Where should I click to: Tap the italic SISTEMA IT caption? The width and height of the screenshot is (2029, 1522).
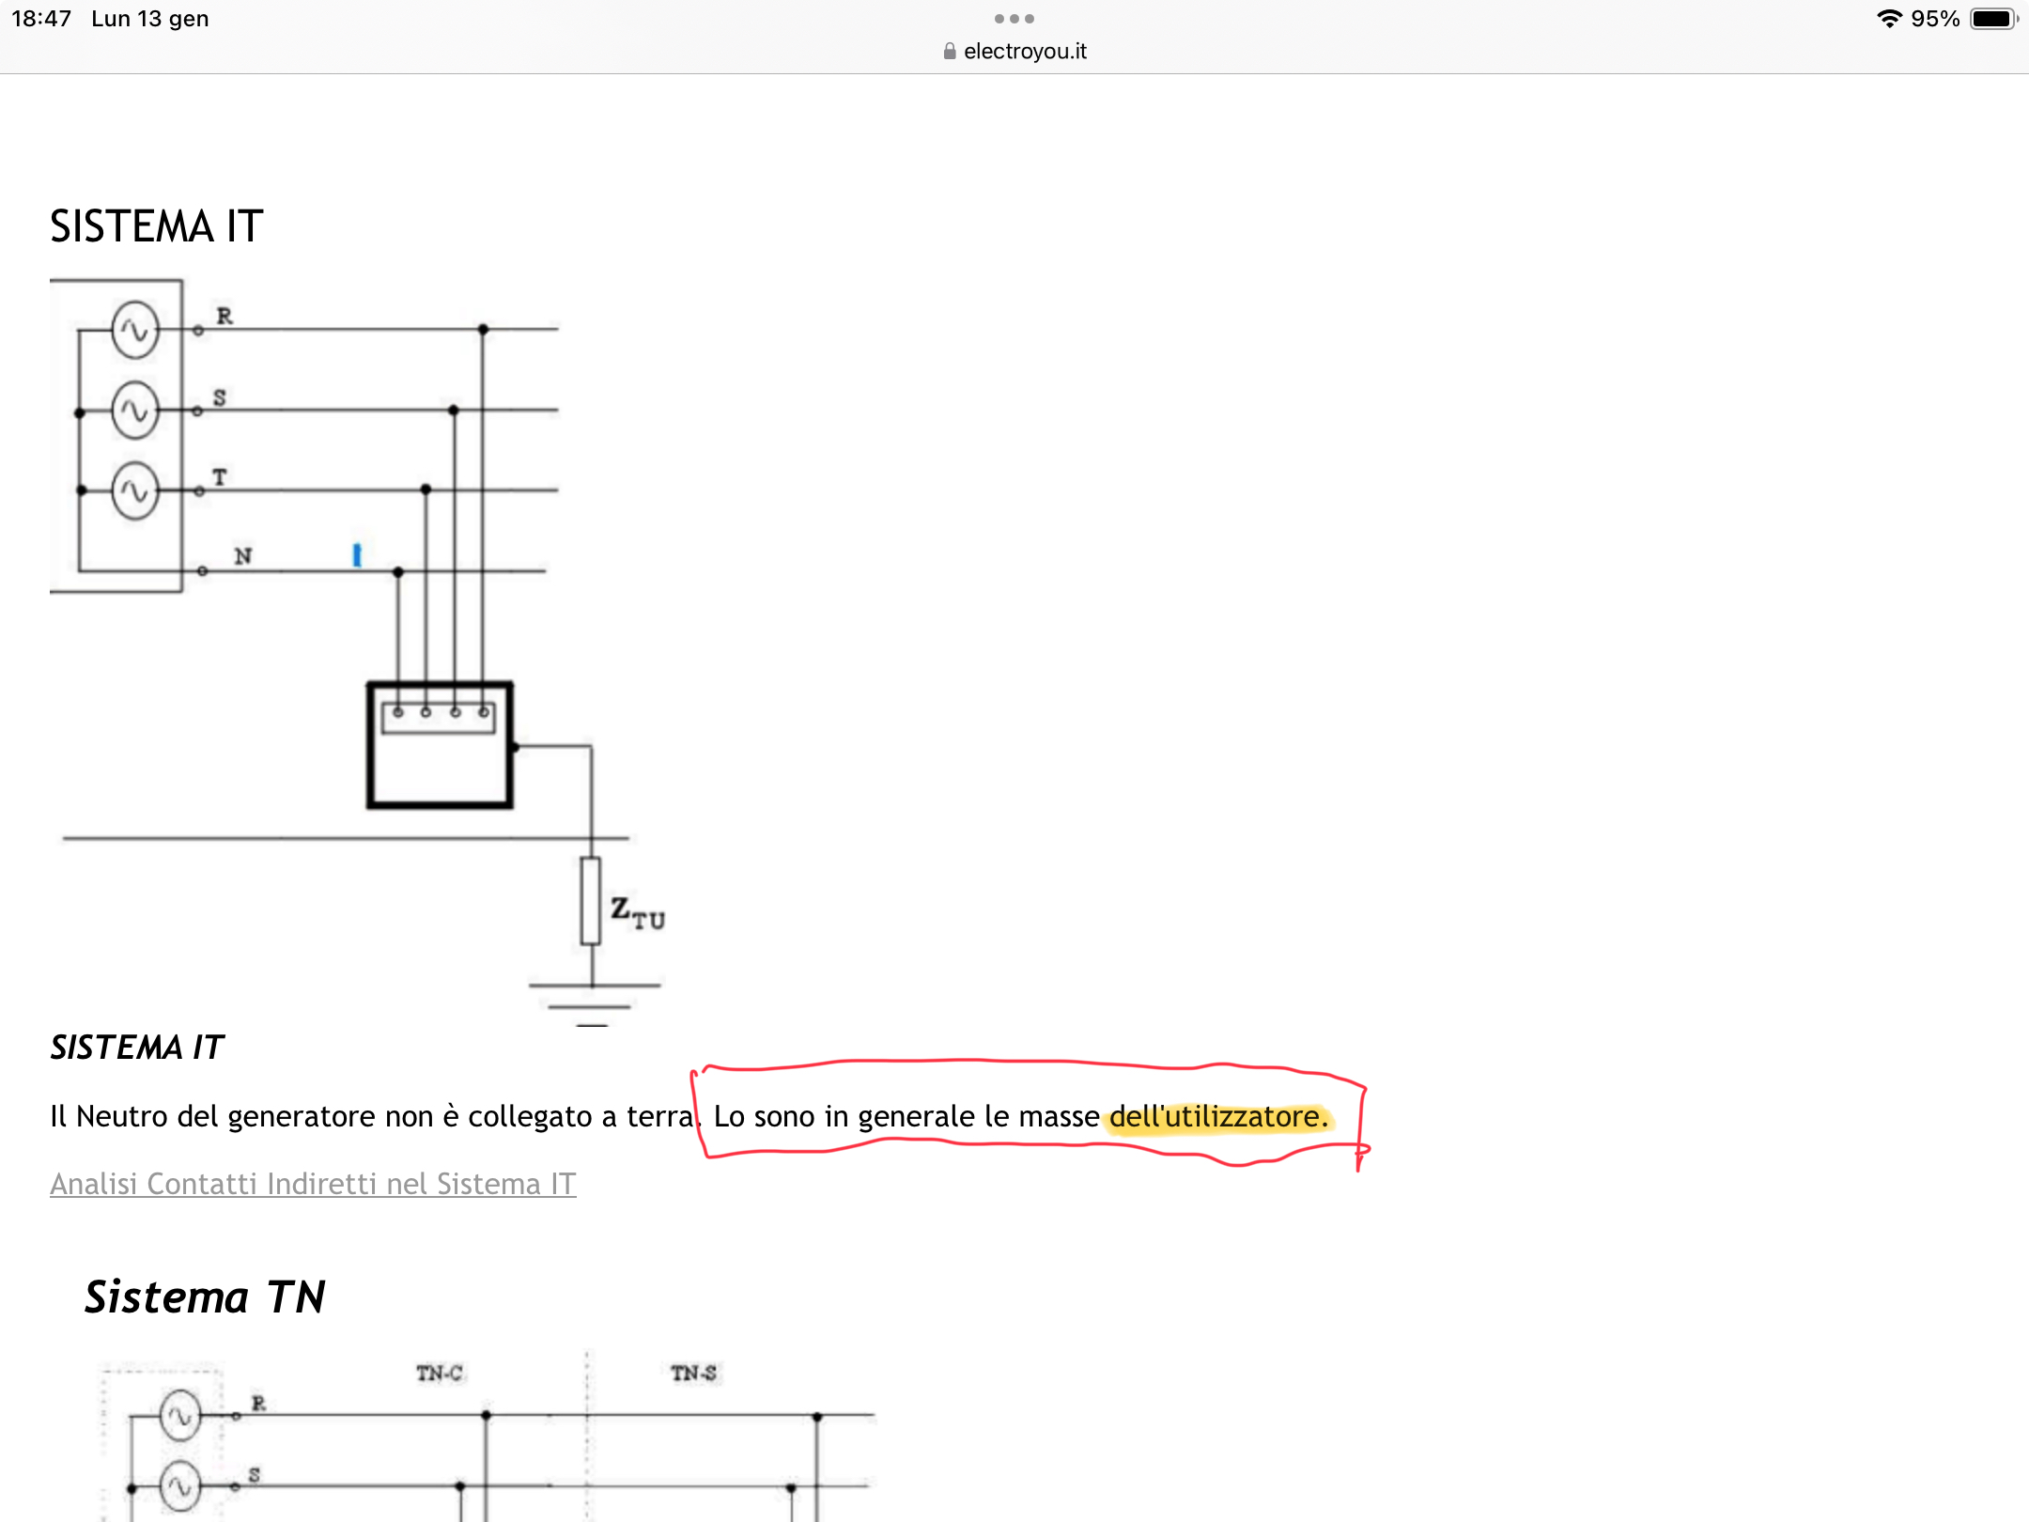click(137, 1048)
